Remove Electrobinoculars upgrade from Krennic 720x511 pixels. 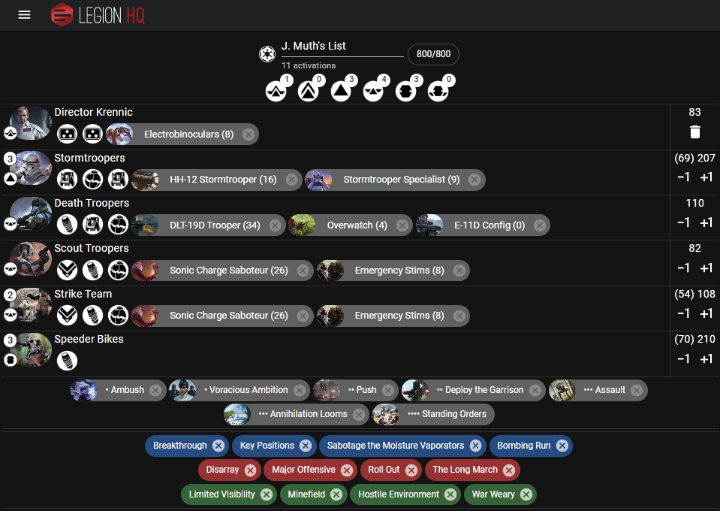pyautogui.click(x=249, y=135)
